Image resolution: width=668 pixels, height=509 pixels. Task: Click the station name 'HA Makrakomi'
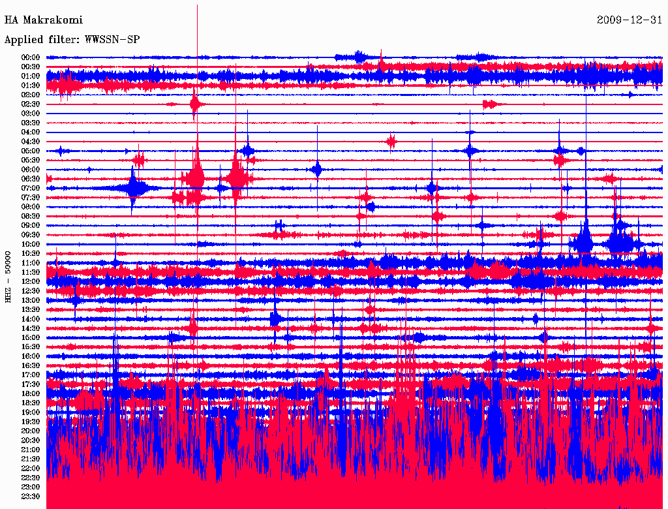point(44,20)
